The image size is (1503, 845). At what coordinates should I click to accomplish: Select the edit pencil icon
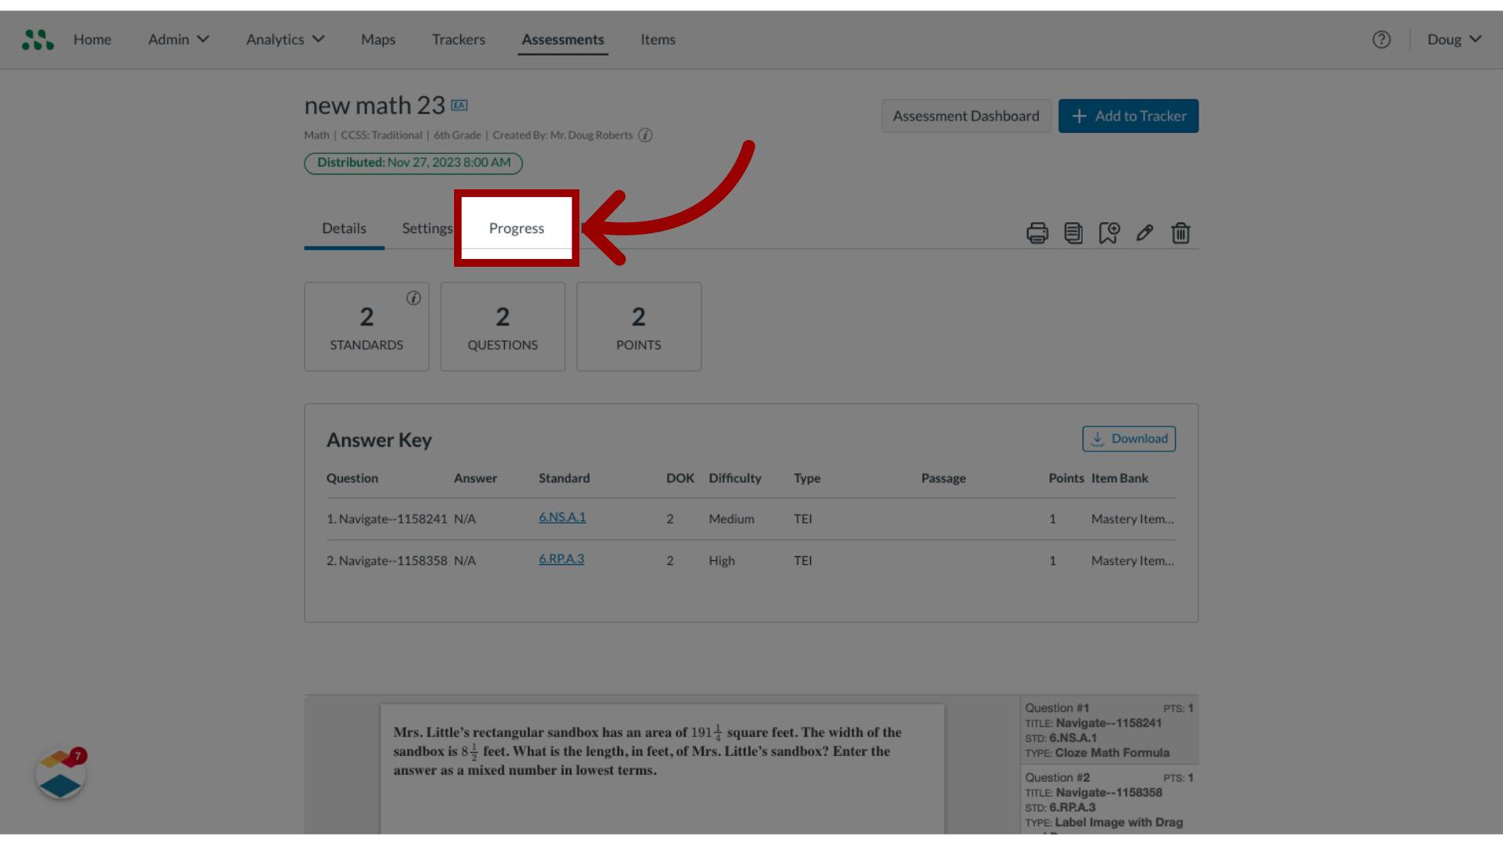point(1144,232)
